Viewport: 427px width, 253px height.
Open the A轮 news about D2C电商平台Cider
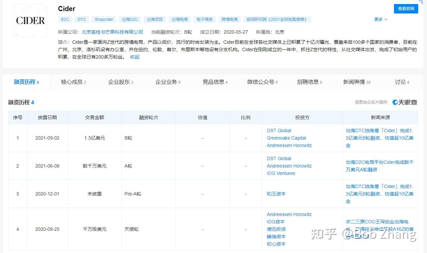[379, 166]
